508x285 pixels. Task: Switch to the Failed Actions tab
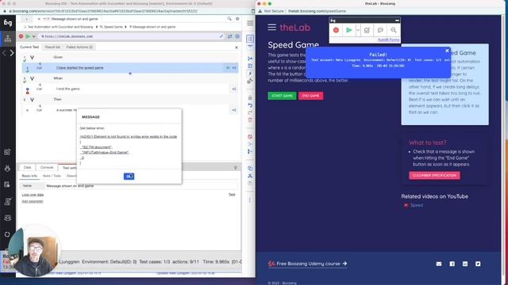79,47
